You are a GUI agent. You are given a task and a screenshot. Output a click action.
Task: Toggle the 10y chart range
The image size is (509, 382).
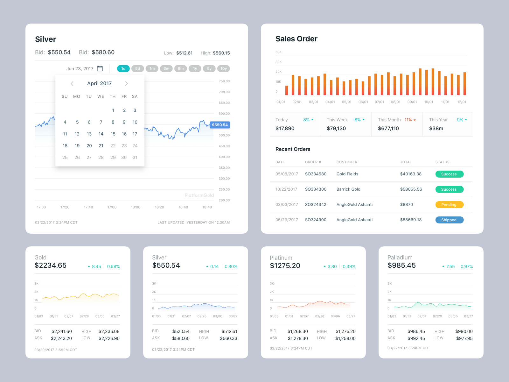pyautogui.click(x=224, y=68)
